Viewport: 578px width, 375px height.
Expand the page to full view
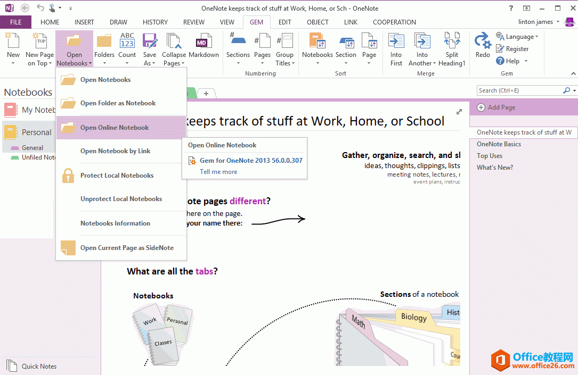(459, 112)
